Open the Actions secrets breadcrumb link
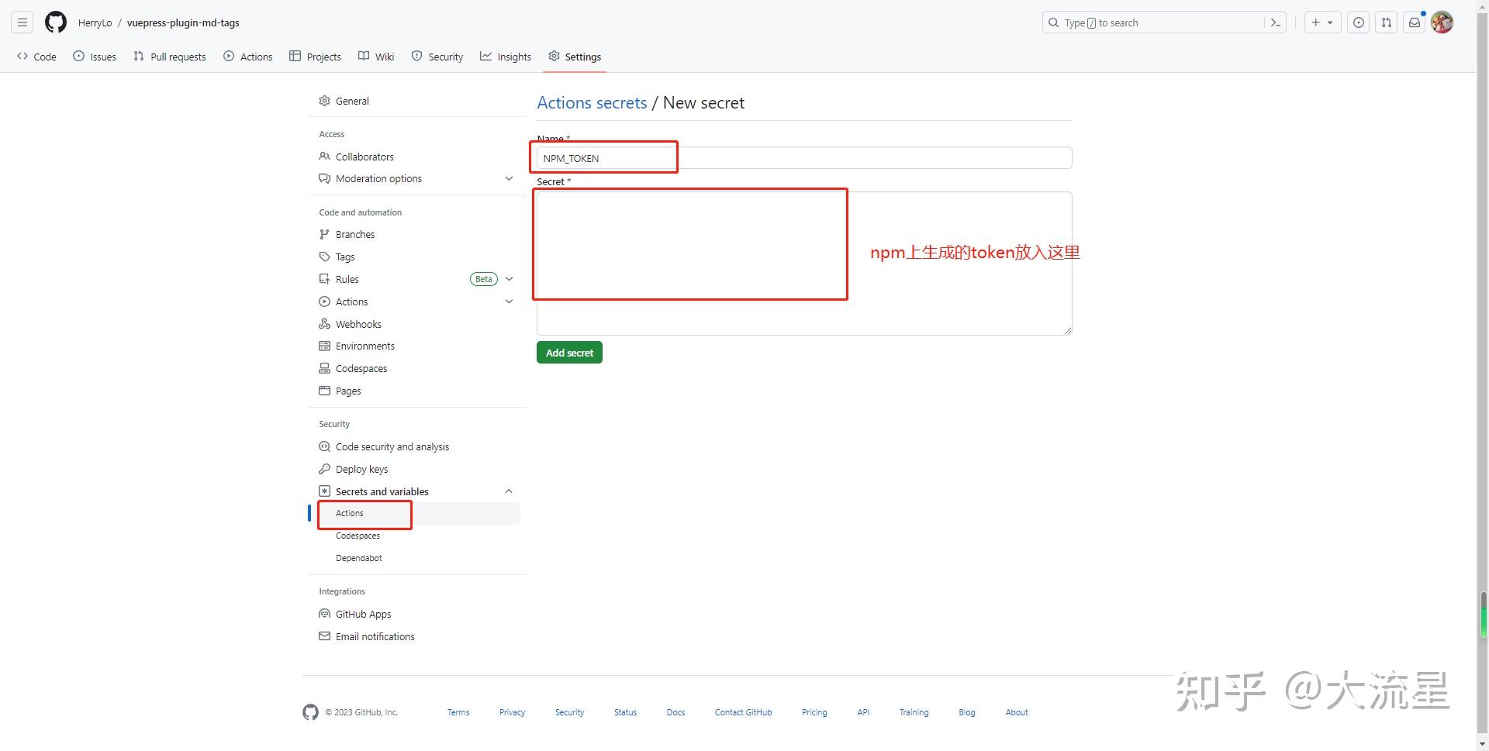Screen dimensions: 1489x751 pos(591,102)
